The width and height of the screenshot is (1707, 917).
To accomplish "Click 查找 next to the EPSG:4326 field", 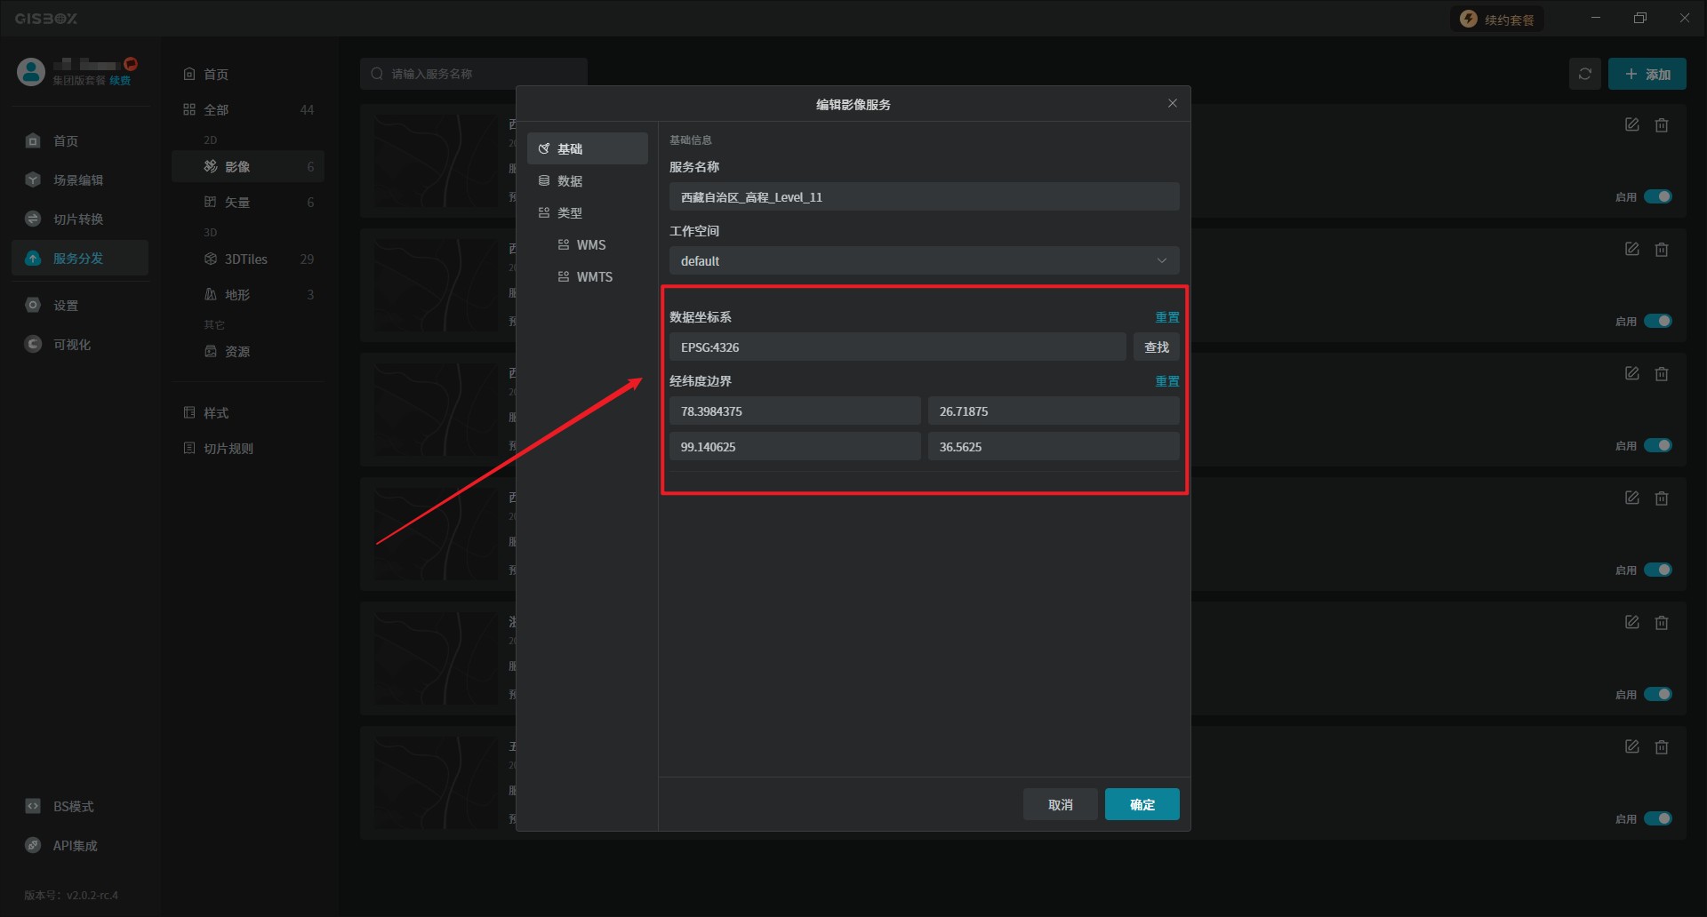I will pos(1156,347).
